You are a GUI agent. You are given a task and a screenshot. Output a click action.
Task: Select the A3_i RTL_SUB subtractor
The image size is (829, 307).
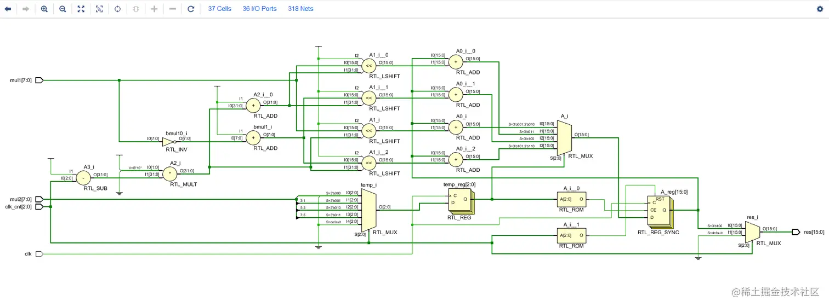tap(83, 178)
